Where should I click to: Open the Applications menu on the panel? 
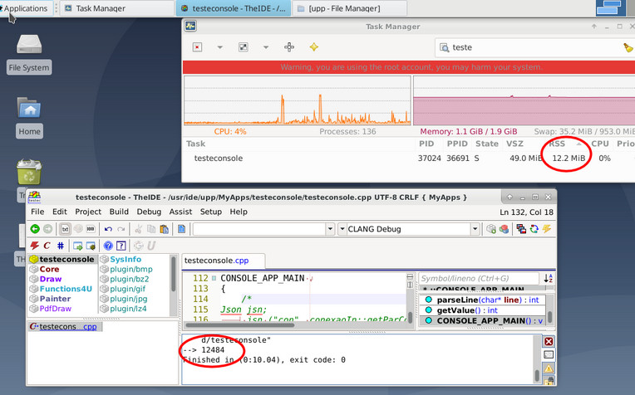pos(26,8)
